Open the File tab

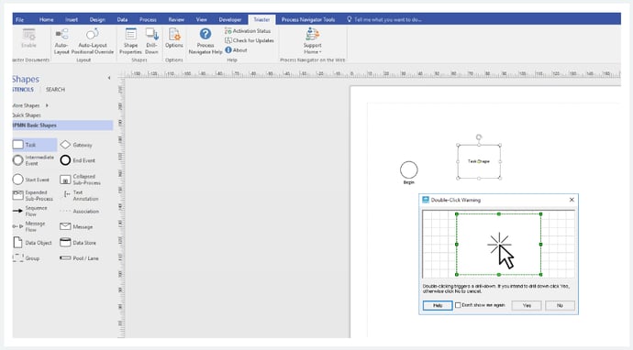20,19
